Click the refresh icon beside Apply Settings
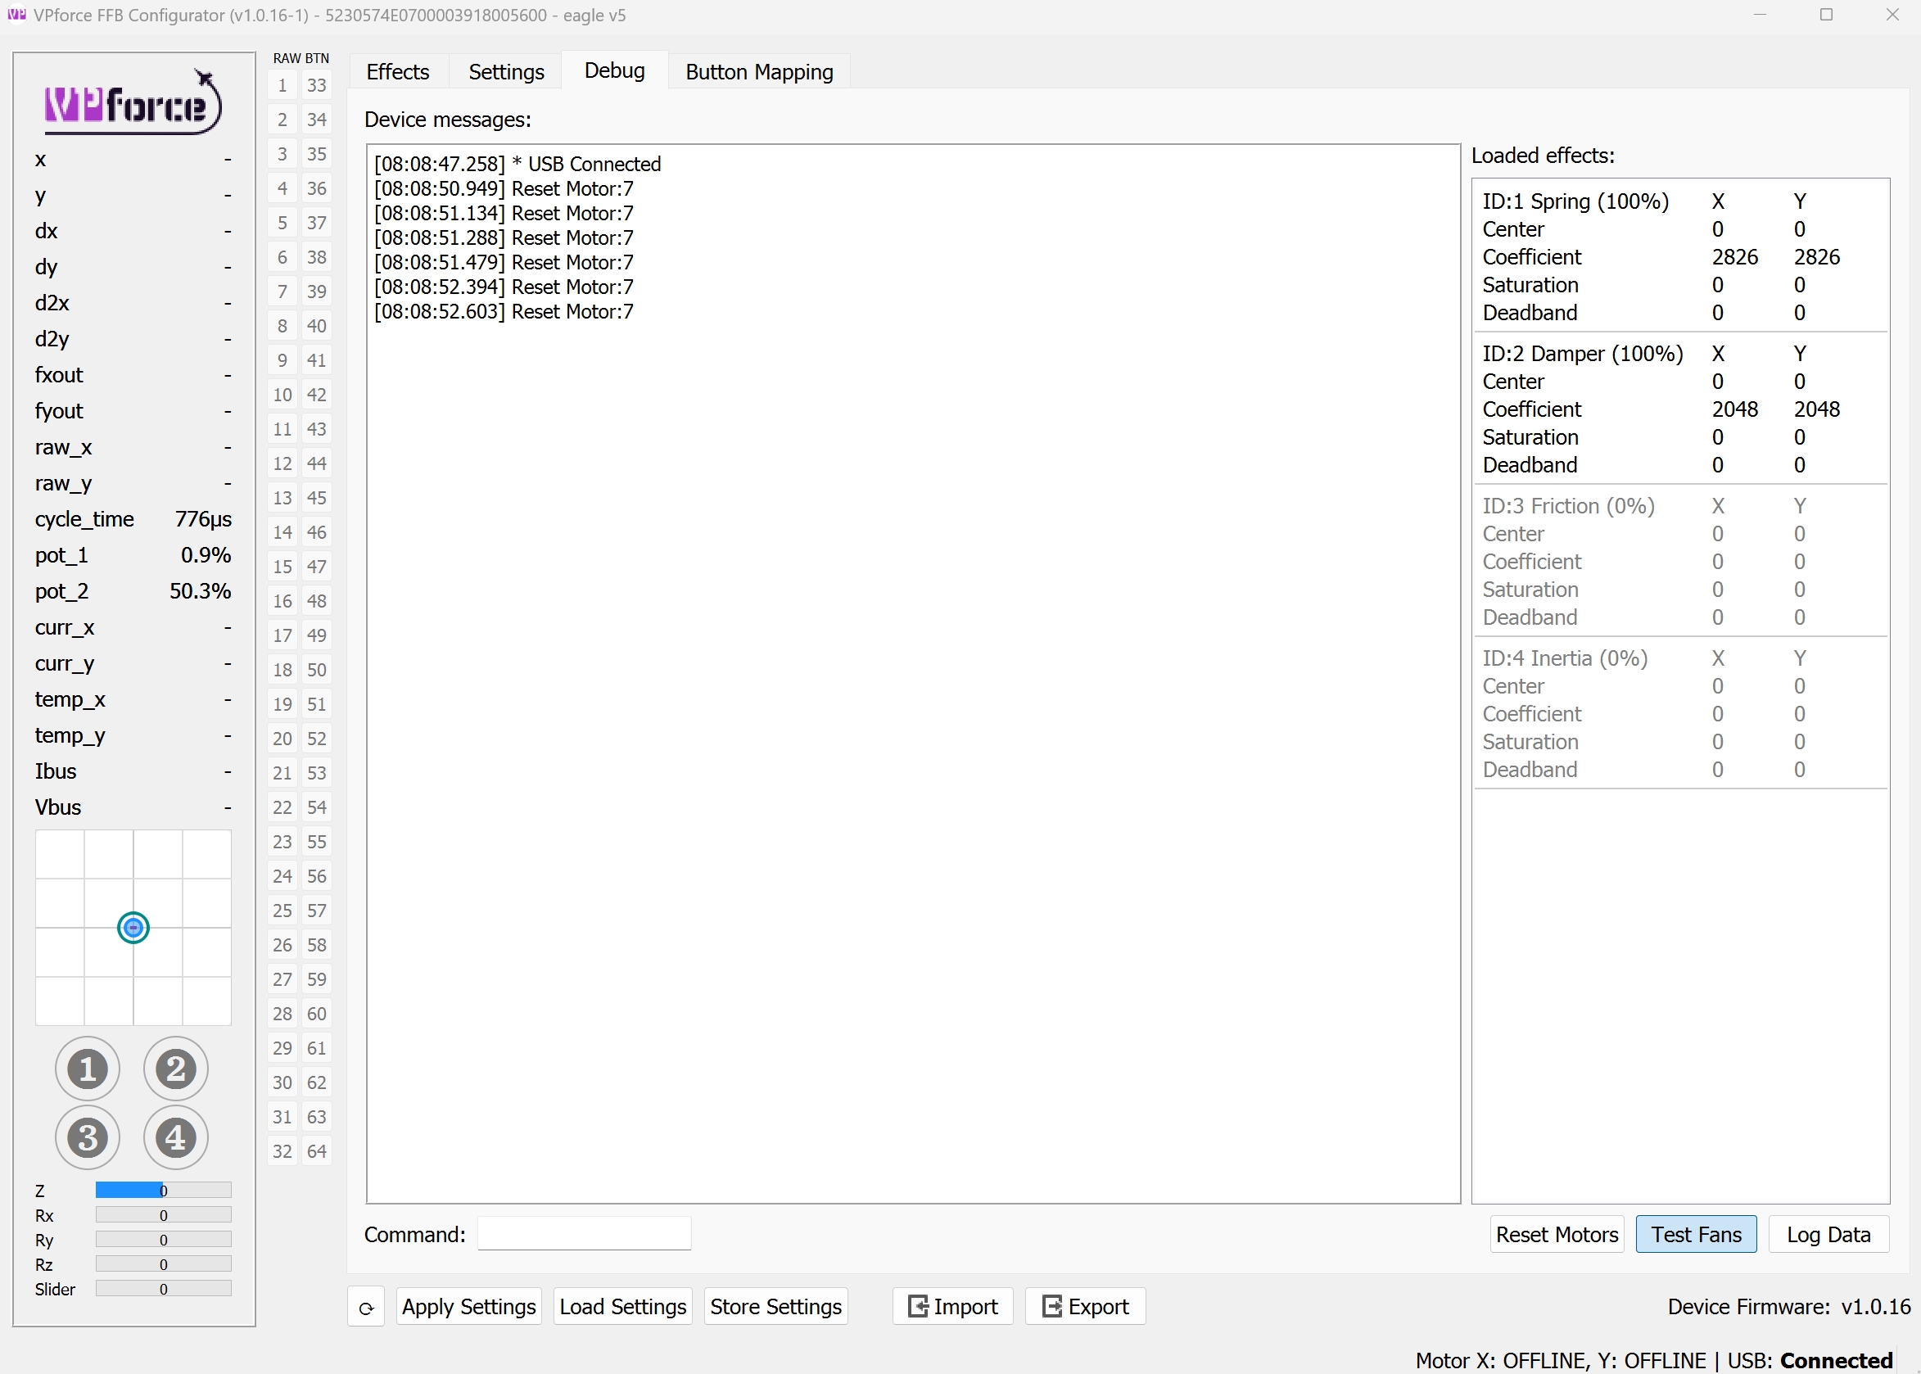Screen dimensions: 1921x1374 pos(366,1306)
